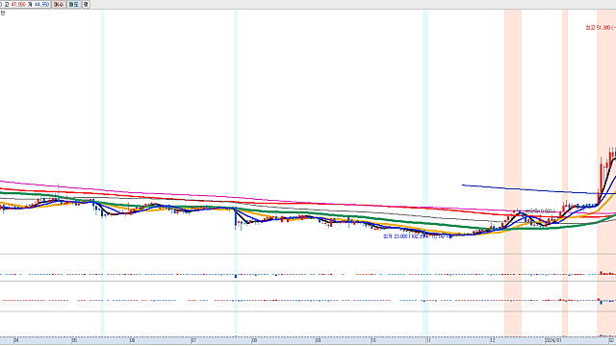Select the 09 month marker on date axis
Screen dimensions: 616x346
point(319,340)
